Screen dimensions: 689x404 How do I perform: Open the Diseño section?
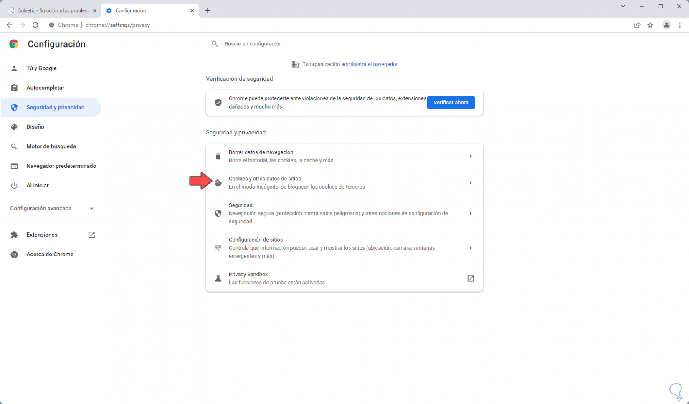tap(51, 127)
